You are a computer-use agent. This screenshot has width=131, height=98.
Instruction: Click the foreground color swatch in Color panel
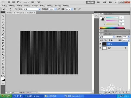pos(101,18)
